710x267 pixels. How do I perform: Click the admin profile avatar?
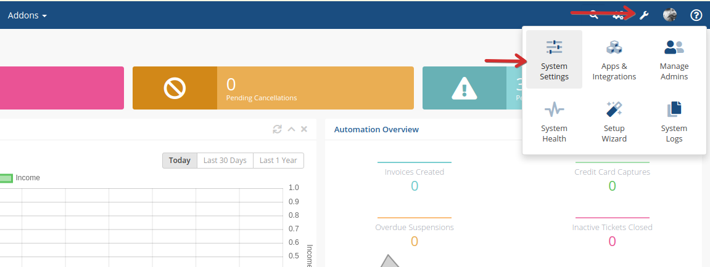coord(670,15)
